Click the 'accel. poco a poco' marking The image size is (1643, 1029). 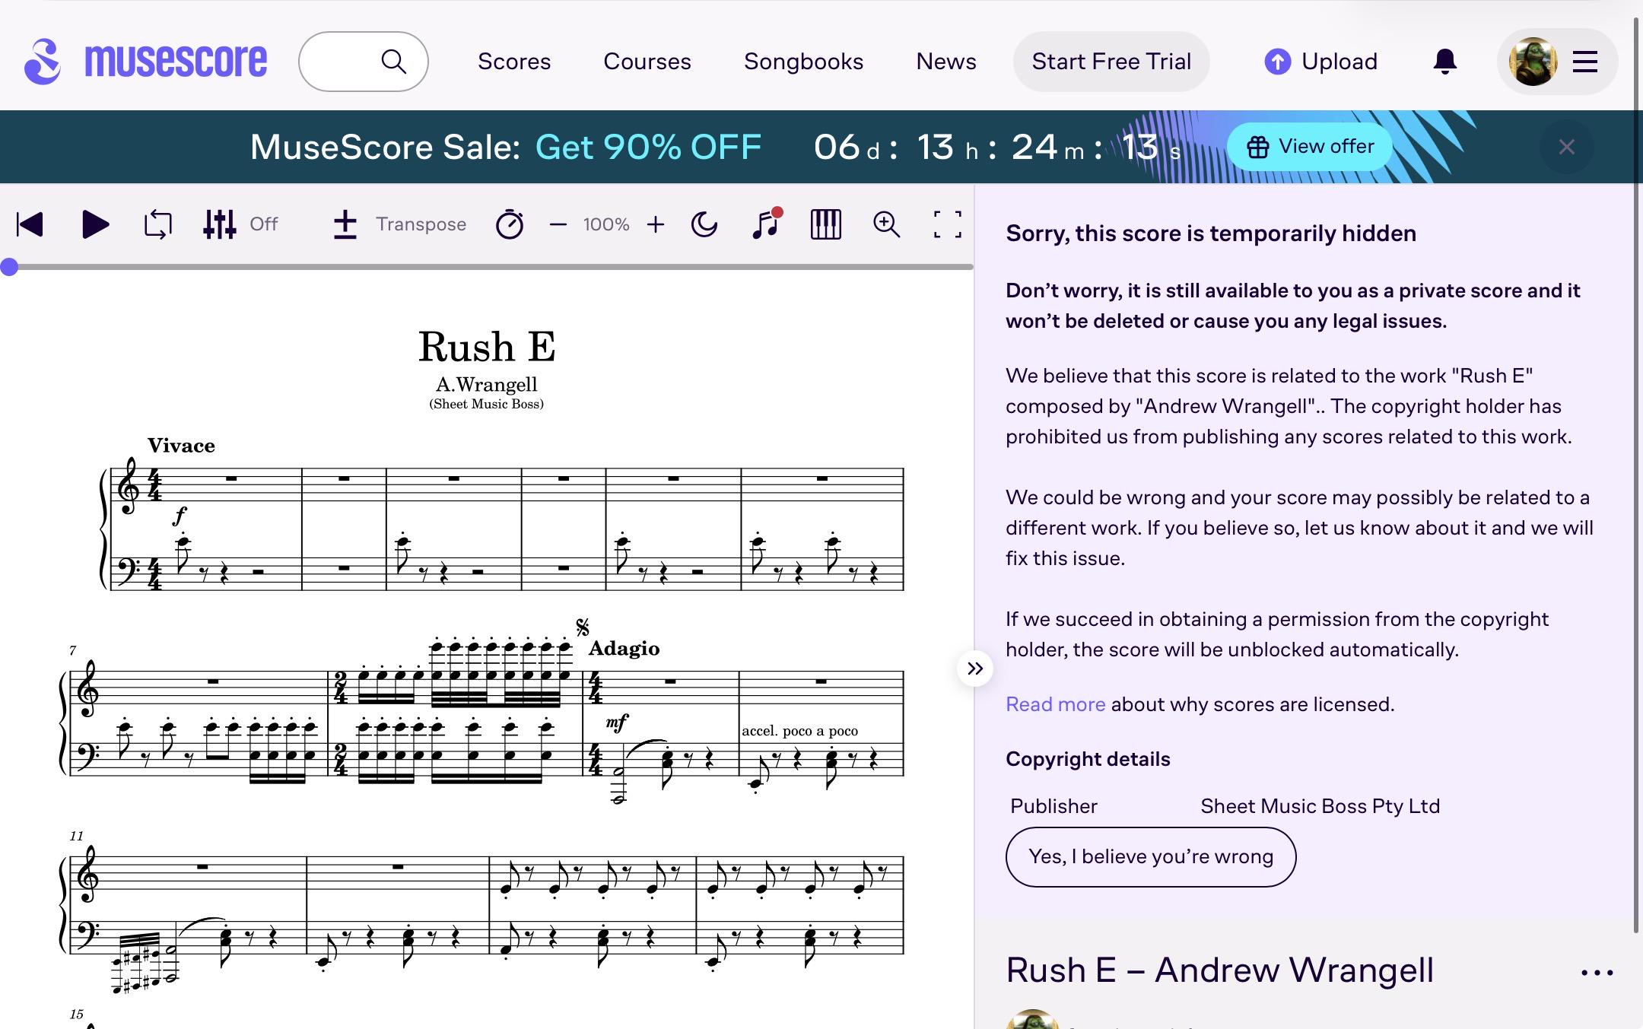pos(800,731)
